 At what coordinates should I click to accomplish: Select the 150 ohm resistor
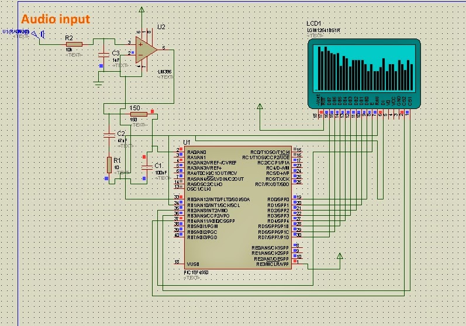tap(139, 114)
